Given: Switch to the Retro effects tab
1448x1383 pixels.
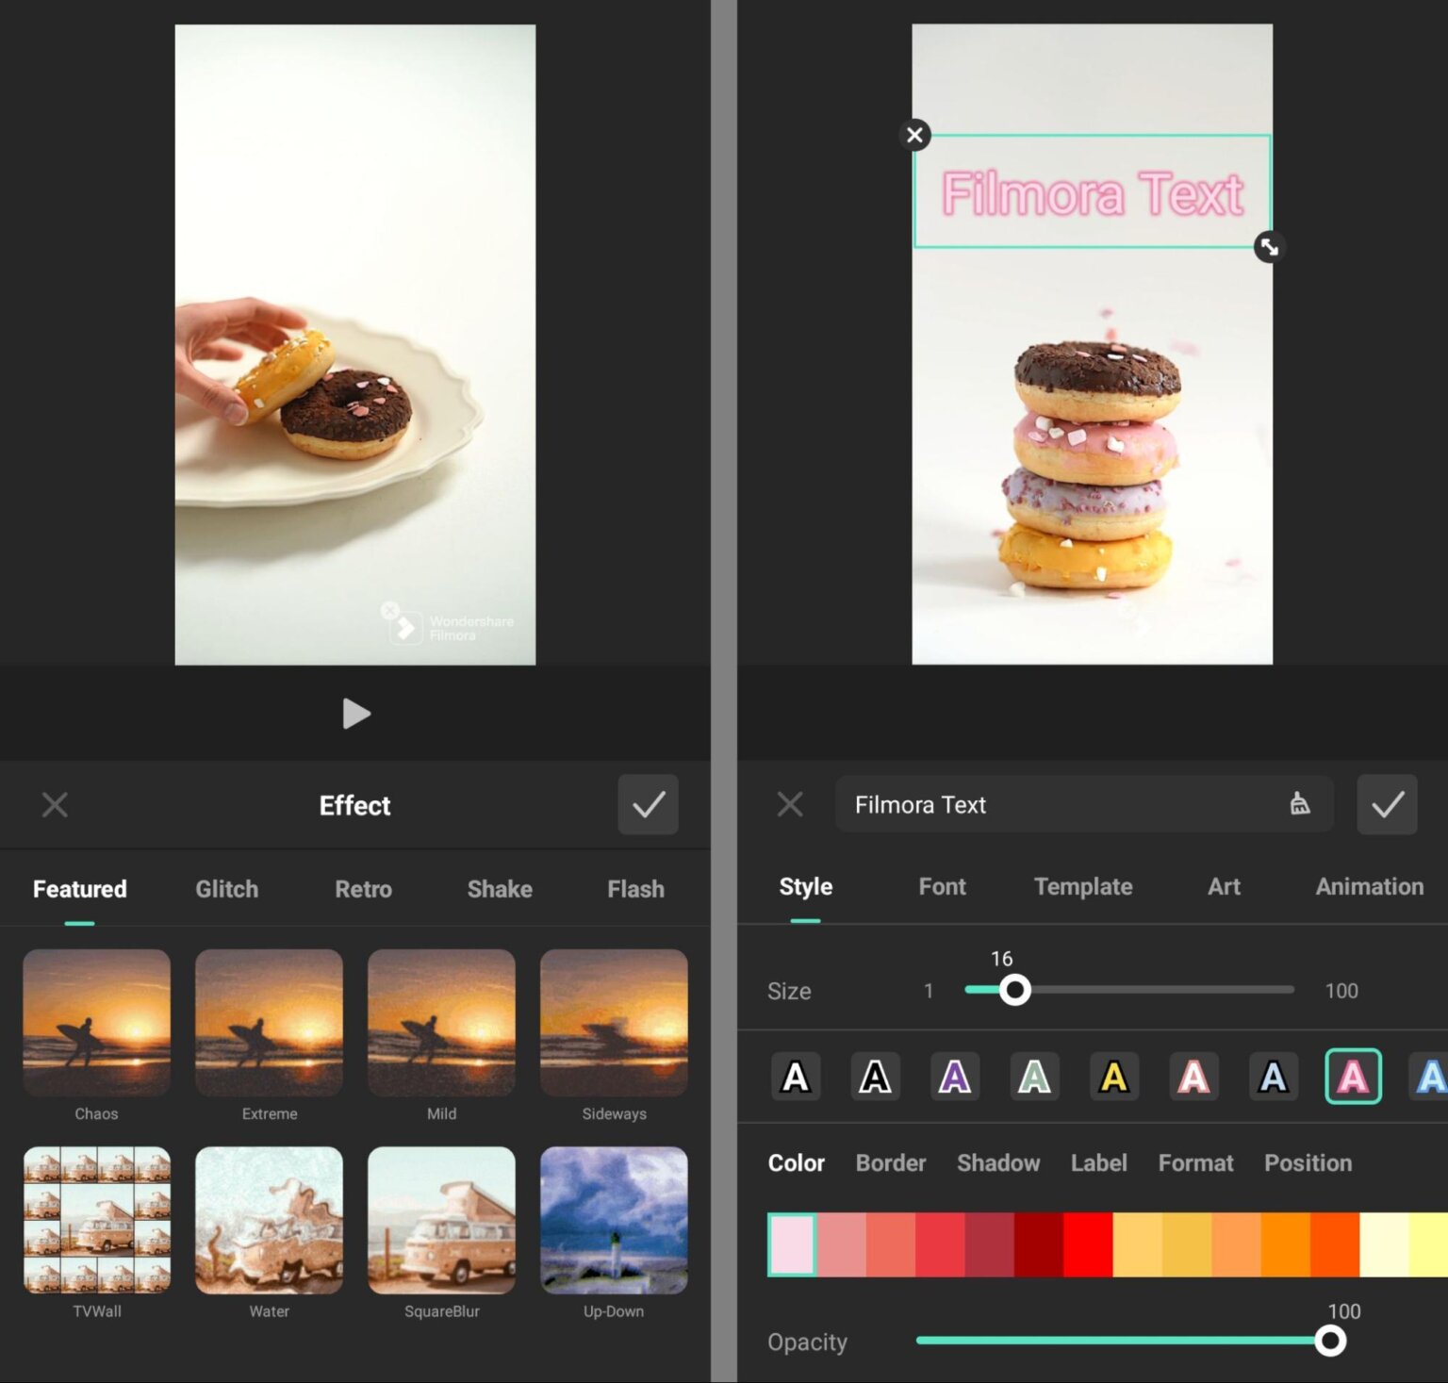Looking at the screenshot, I should click(363, 888).
